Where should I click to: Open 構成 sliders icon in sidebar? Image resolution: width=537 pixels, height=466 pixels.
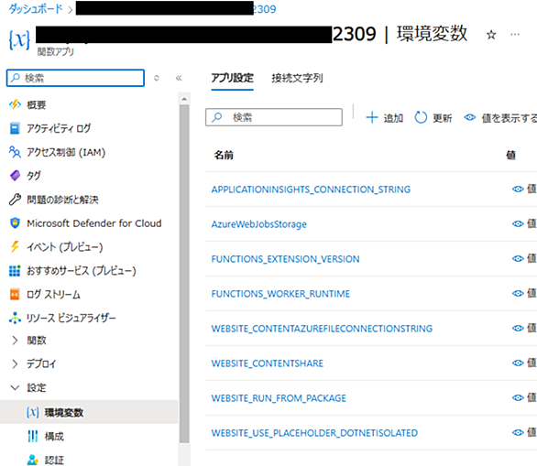[x=33, y=436]
